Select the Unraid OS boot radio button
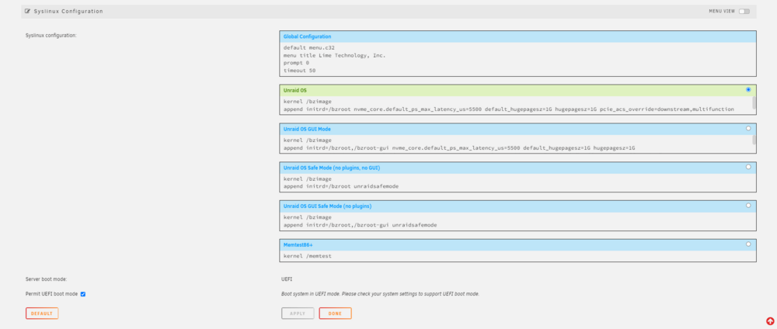 (748, 89)
